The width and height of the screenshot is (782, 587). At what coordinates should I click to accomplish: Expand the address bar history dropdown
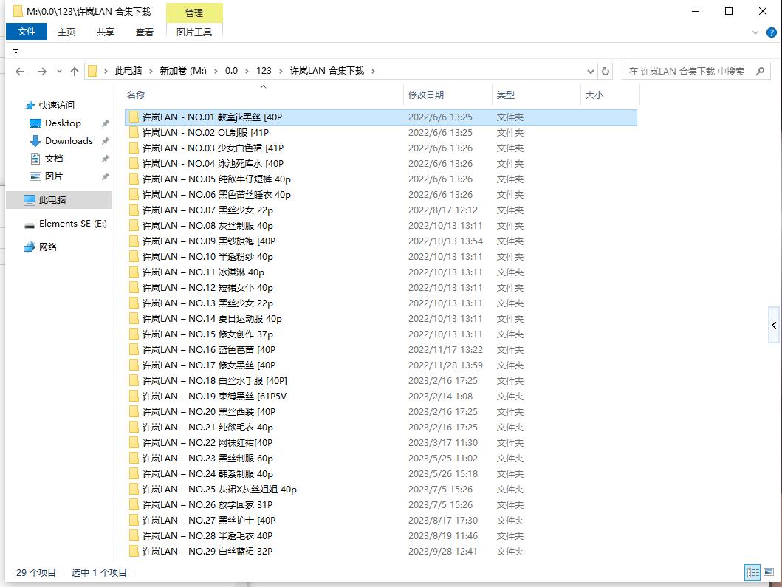pyautogui.click(x=591, y=72)
